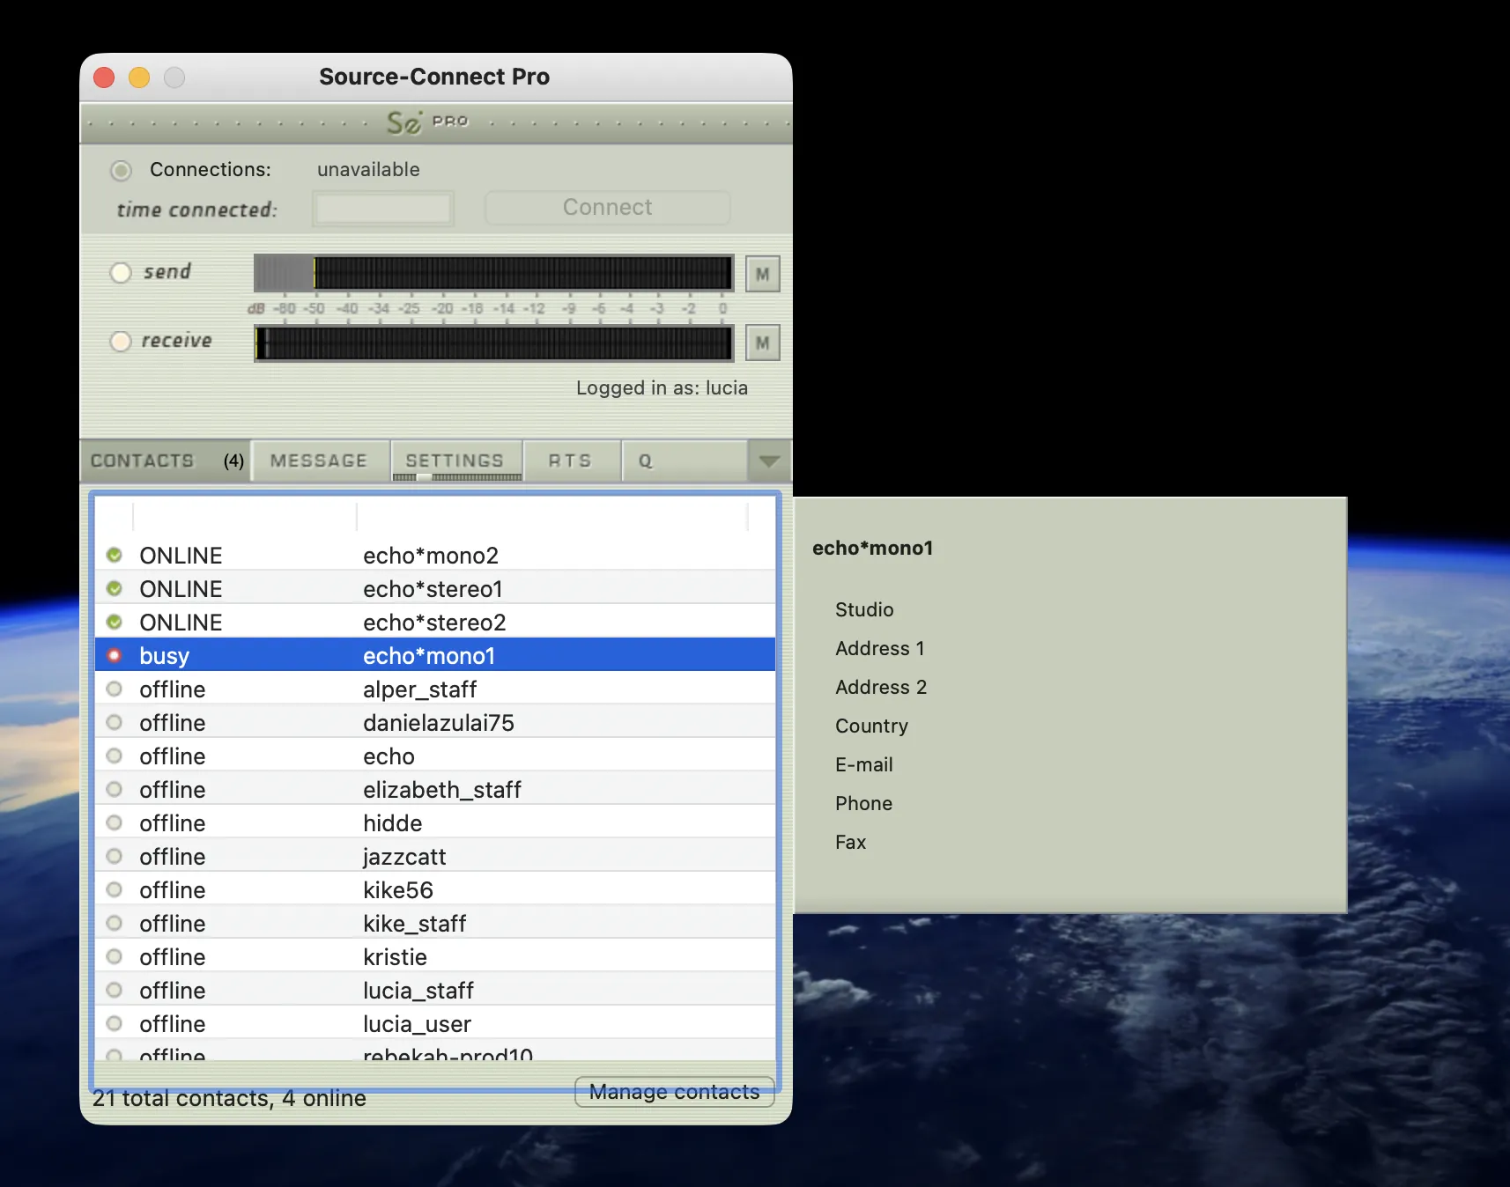Click the receive level meter

click(x=493, y=343)
